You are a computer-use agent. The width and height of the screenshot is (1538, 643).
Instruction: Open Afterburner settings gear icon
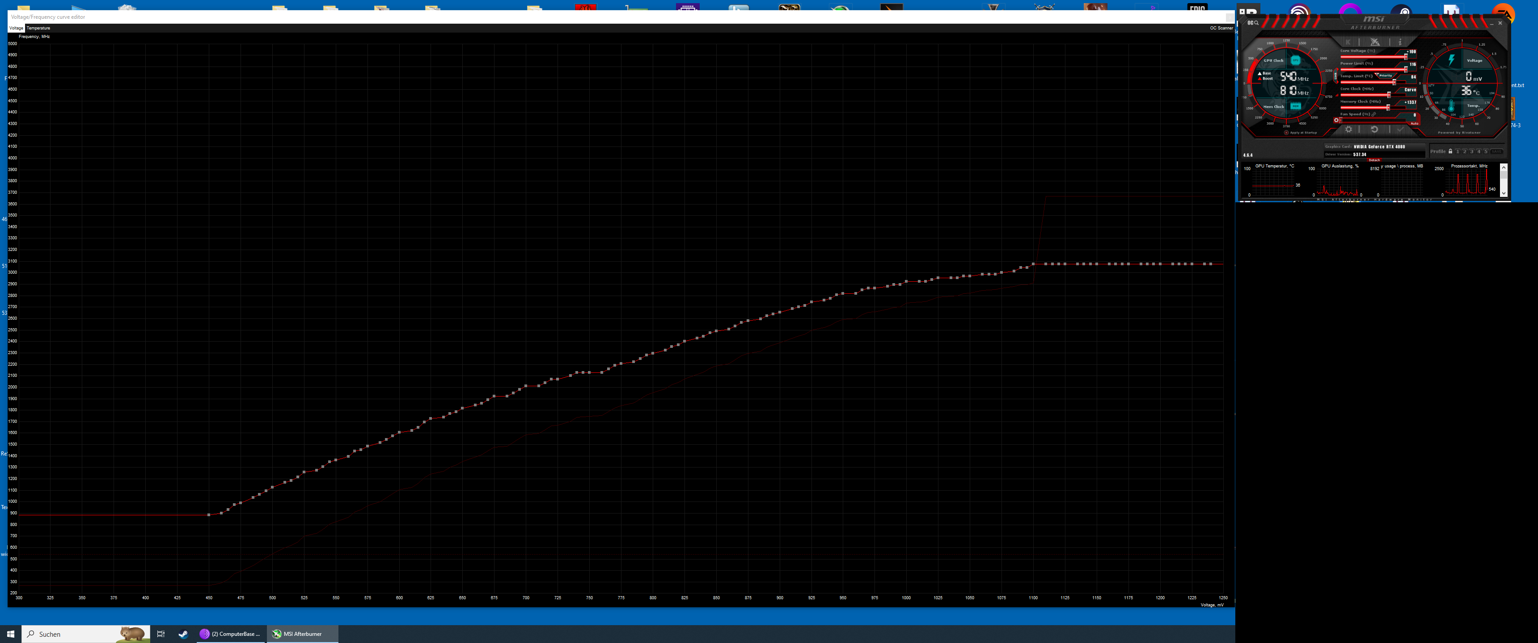1349,129
